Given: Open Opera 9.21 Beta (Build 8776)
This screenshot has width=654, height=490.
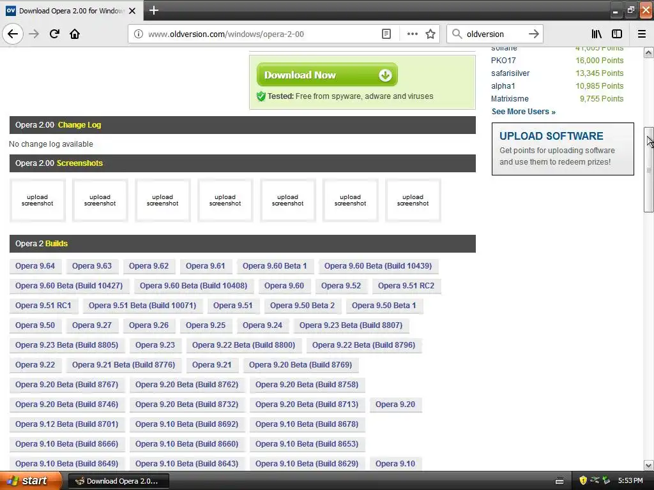Looking at the screenshot, I should tap(123, 365).
